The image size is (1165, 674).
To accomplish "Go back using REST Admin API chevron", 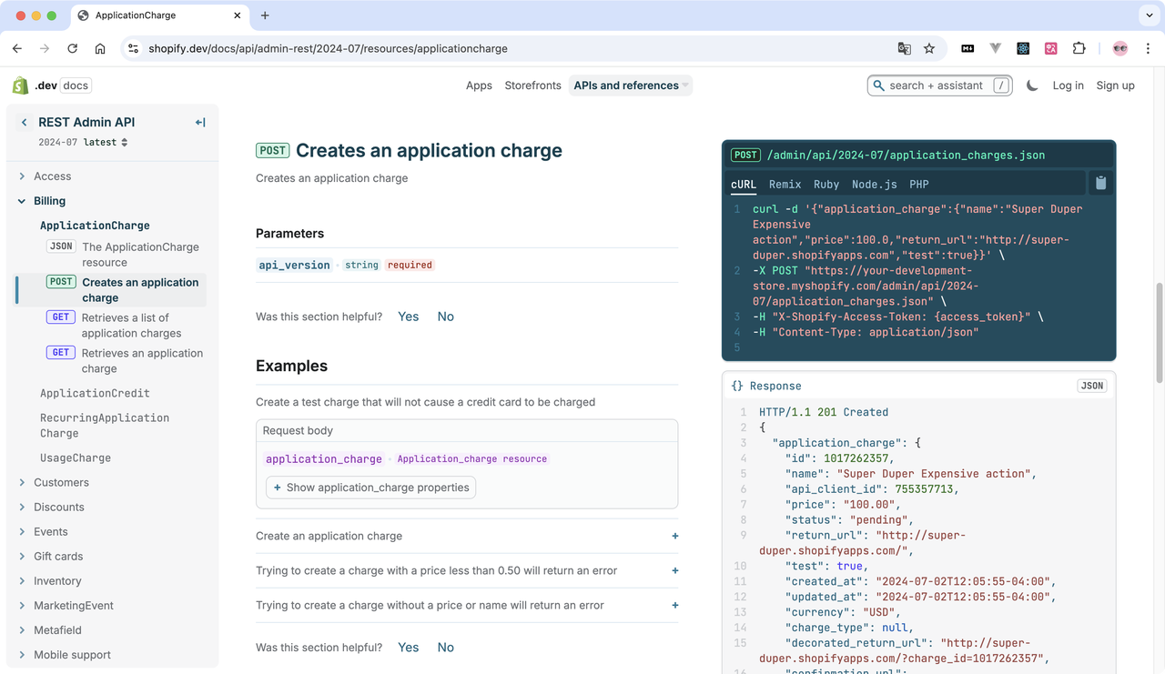I will [25, 122].
